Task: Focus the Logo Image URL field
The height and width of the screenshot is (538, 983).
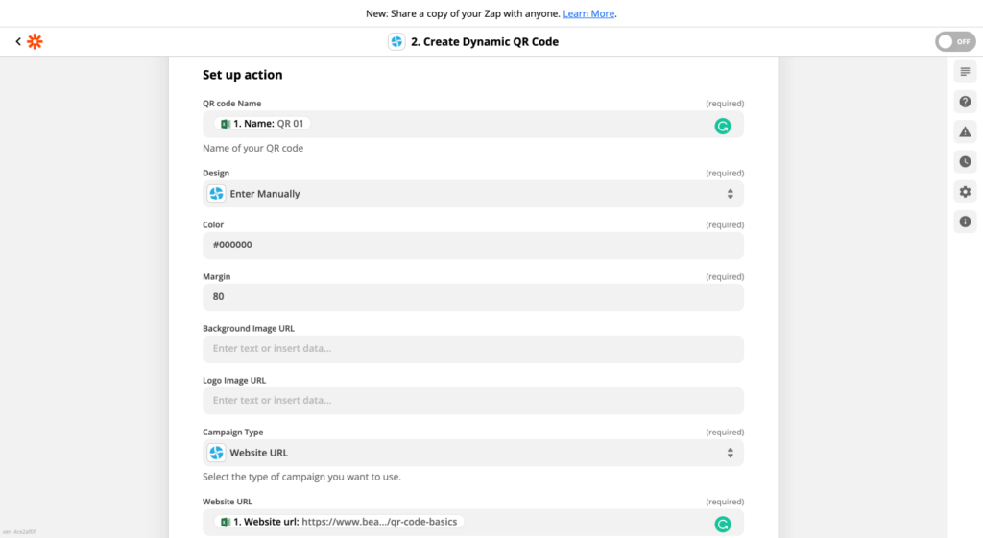Action: 472,401
